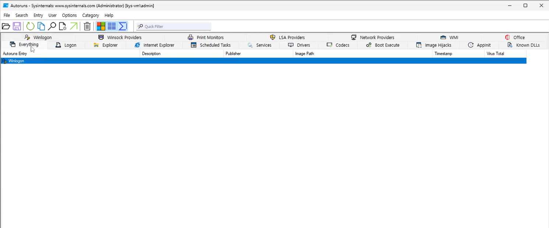Switch to the Winsock Providers tab
This screenshot has width=549, height=228.
120,37
